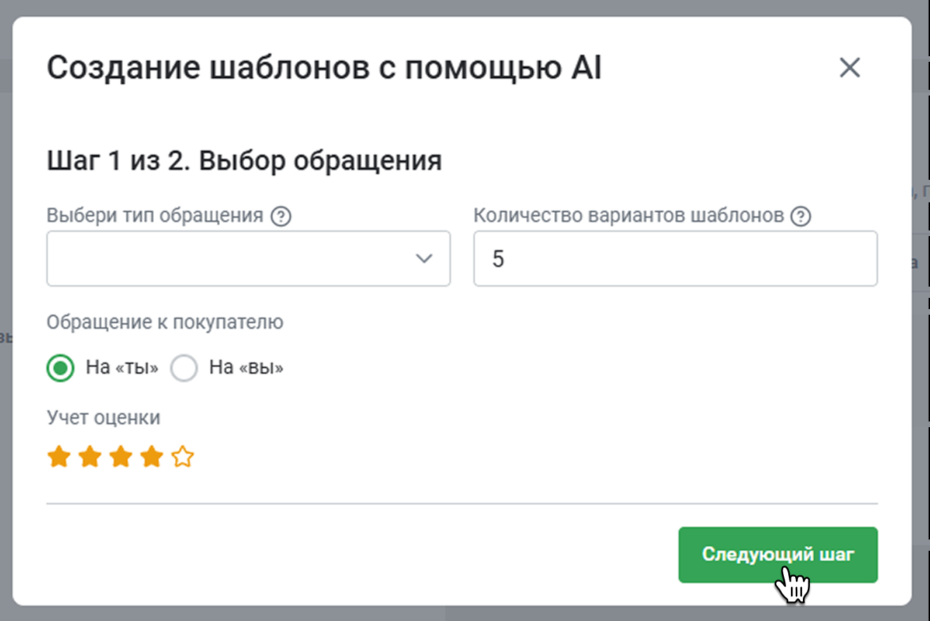Click the "Учет оценки" label

(x=104, y=418)
